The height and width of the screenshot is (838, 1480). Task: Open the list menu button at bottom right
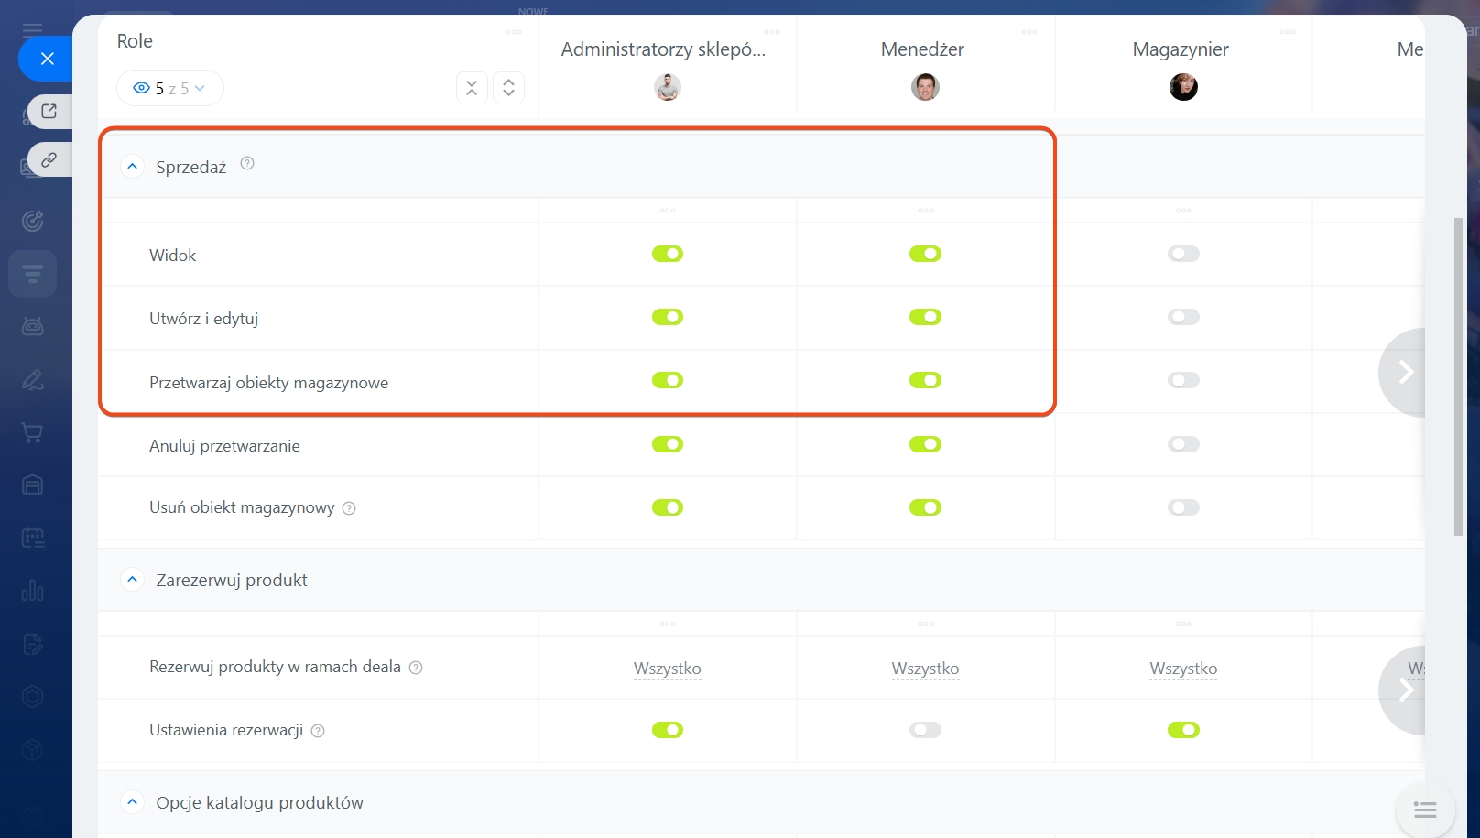coord(1425,810)
